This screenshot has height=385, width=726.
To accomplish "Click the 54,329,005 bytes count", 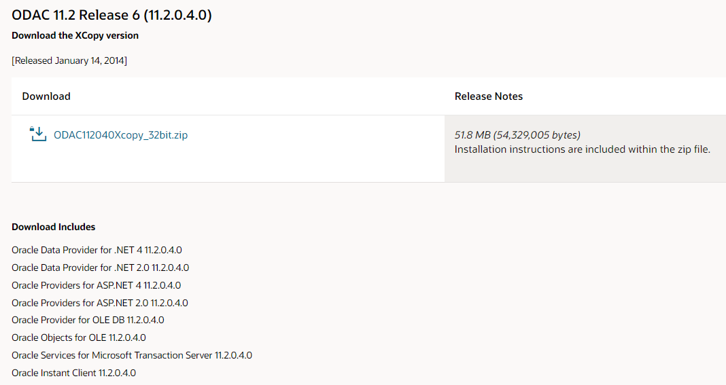I will click(536, 135).
